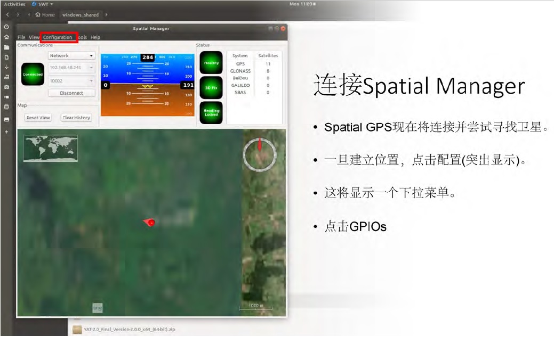Open the connection type Network dropdown
Image resolution: width=554 pixels, height=337 pixels.
[x=72, y=55]
